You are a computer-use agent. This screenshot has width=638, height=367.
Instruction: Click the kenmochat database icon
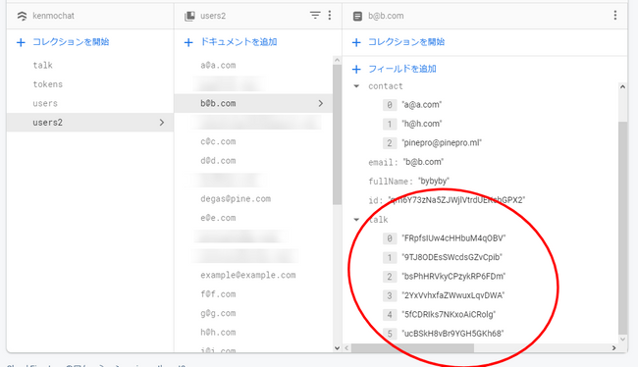[x=22, y=16]
